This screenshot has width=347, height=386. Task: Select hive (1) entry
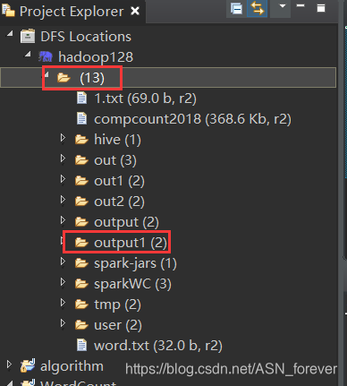tap(117, 140)
